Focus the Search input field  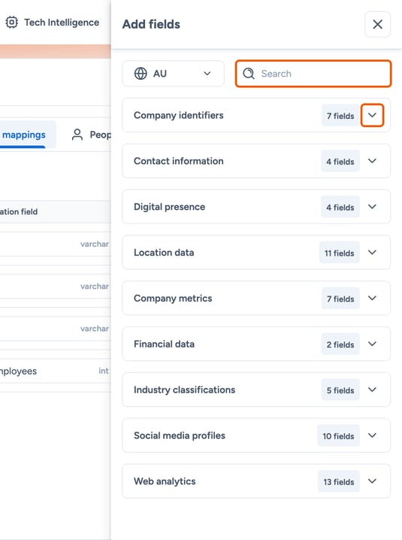tap(313, 74)
